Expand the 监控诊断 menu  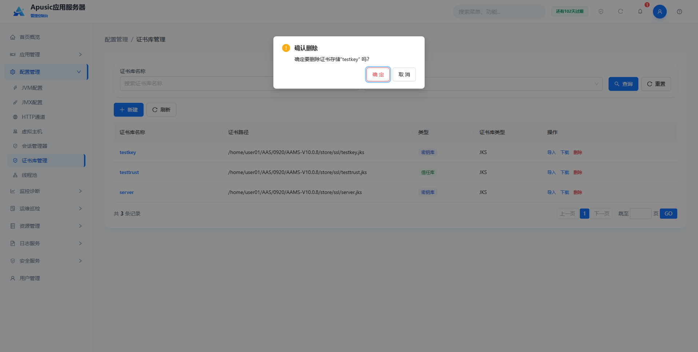(47, 191)
